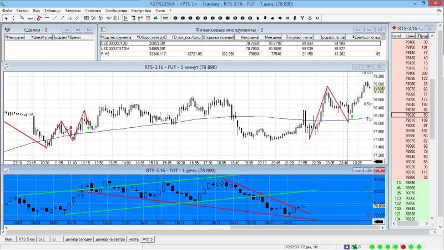Viewport: 444px width, 250px height.
Task: Open the Файл menu
Action: 7,11
